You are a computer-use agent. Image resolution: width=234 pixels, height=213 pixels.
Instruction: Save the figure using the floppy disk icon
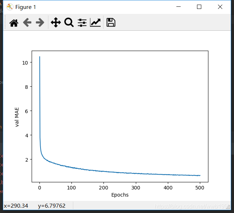111,22
